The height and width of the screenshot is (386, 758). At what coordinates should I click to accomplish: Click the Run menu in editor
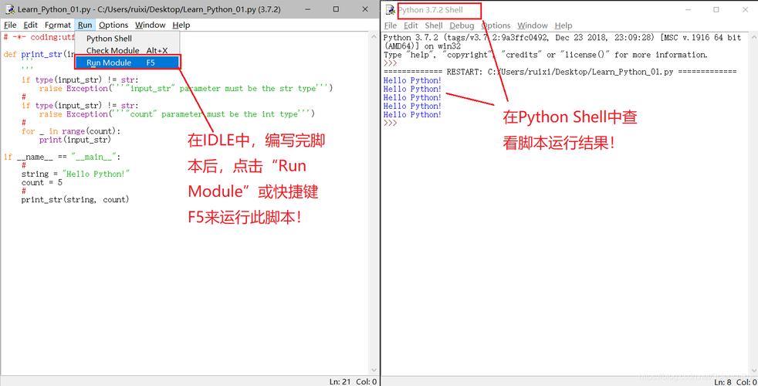(x=85, y=25)
